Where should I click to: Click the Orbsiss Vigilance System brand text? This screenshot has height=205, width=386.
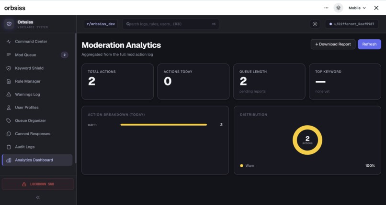[33, 24]
